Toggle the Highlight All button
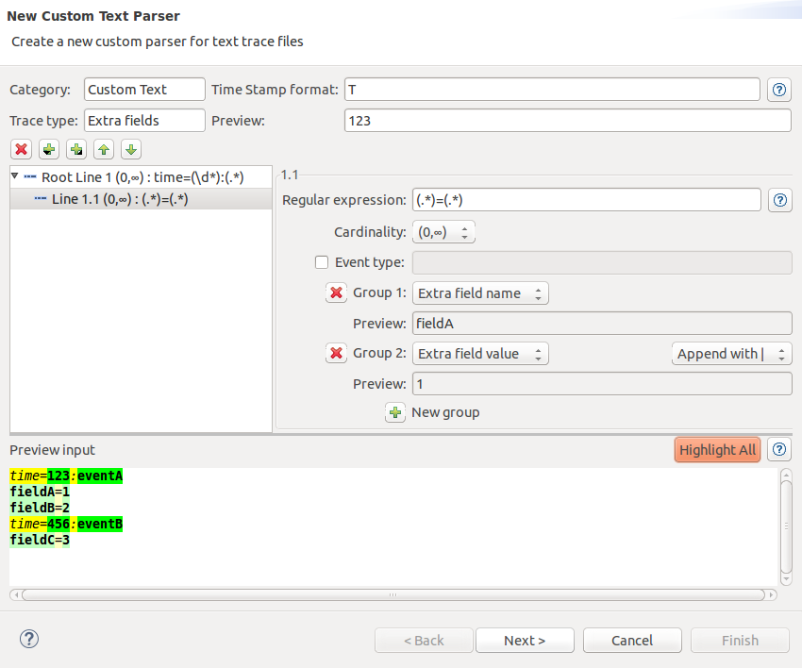Screen dimensions: 802x668 click(x=717, y=449)
